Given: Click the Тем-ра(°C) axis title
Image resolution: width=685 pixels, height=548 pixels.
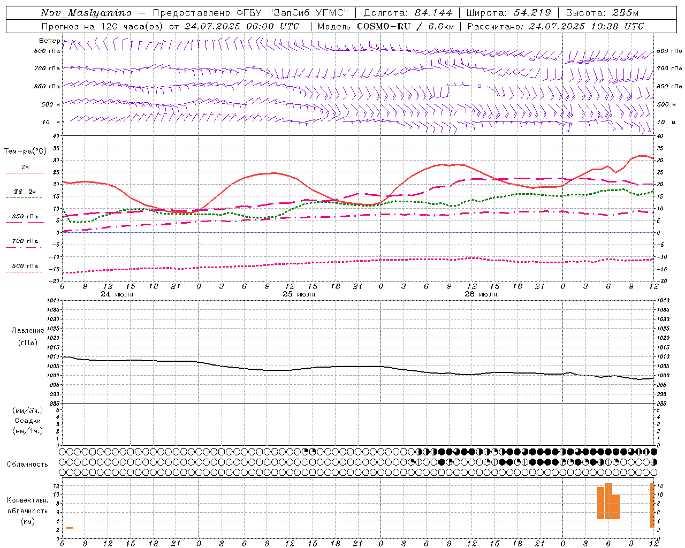Looking at the screenshot, I should [x=25, y=151].
